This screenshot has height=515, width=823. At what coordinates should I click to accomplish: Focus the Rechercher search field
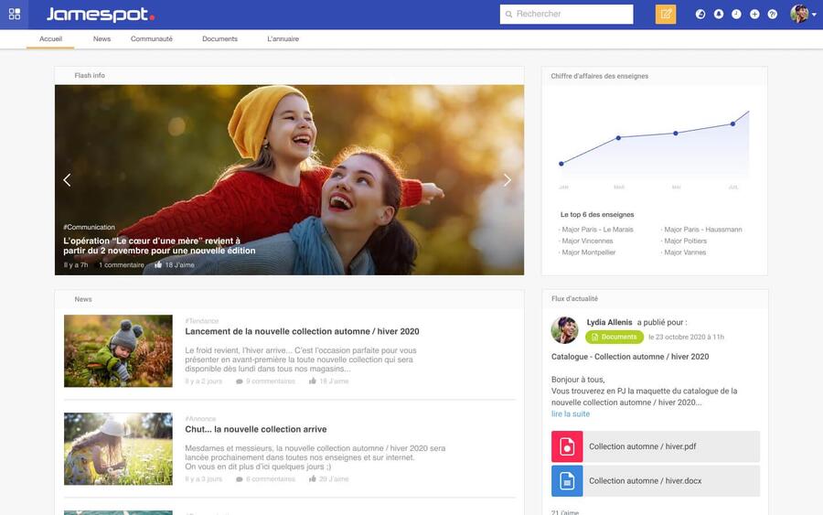[x=566, y=14]
